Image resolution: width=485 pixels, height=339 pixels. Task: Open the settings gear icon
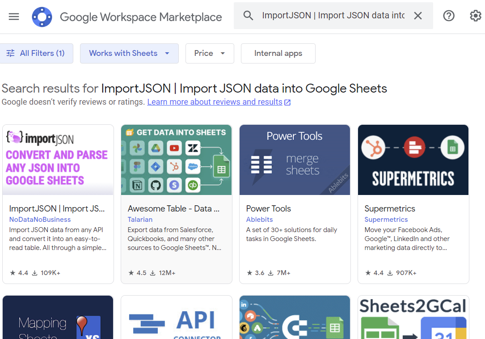[x=476, y=16]
